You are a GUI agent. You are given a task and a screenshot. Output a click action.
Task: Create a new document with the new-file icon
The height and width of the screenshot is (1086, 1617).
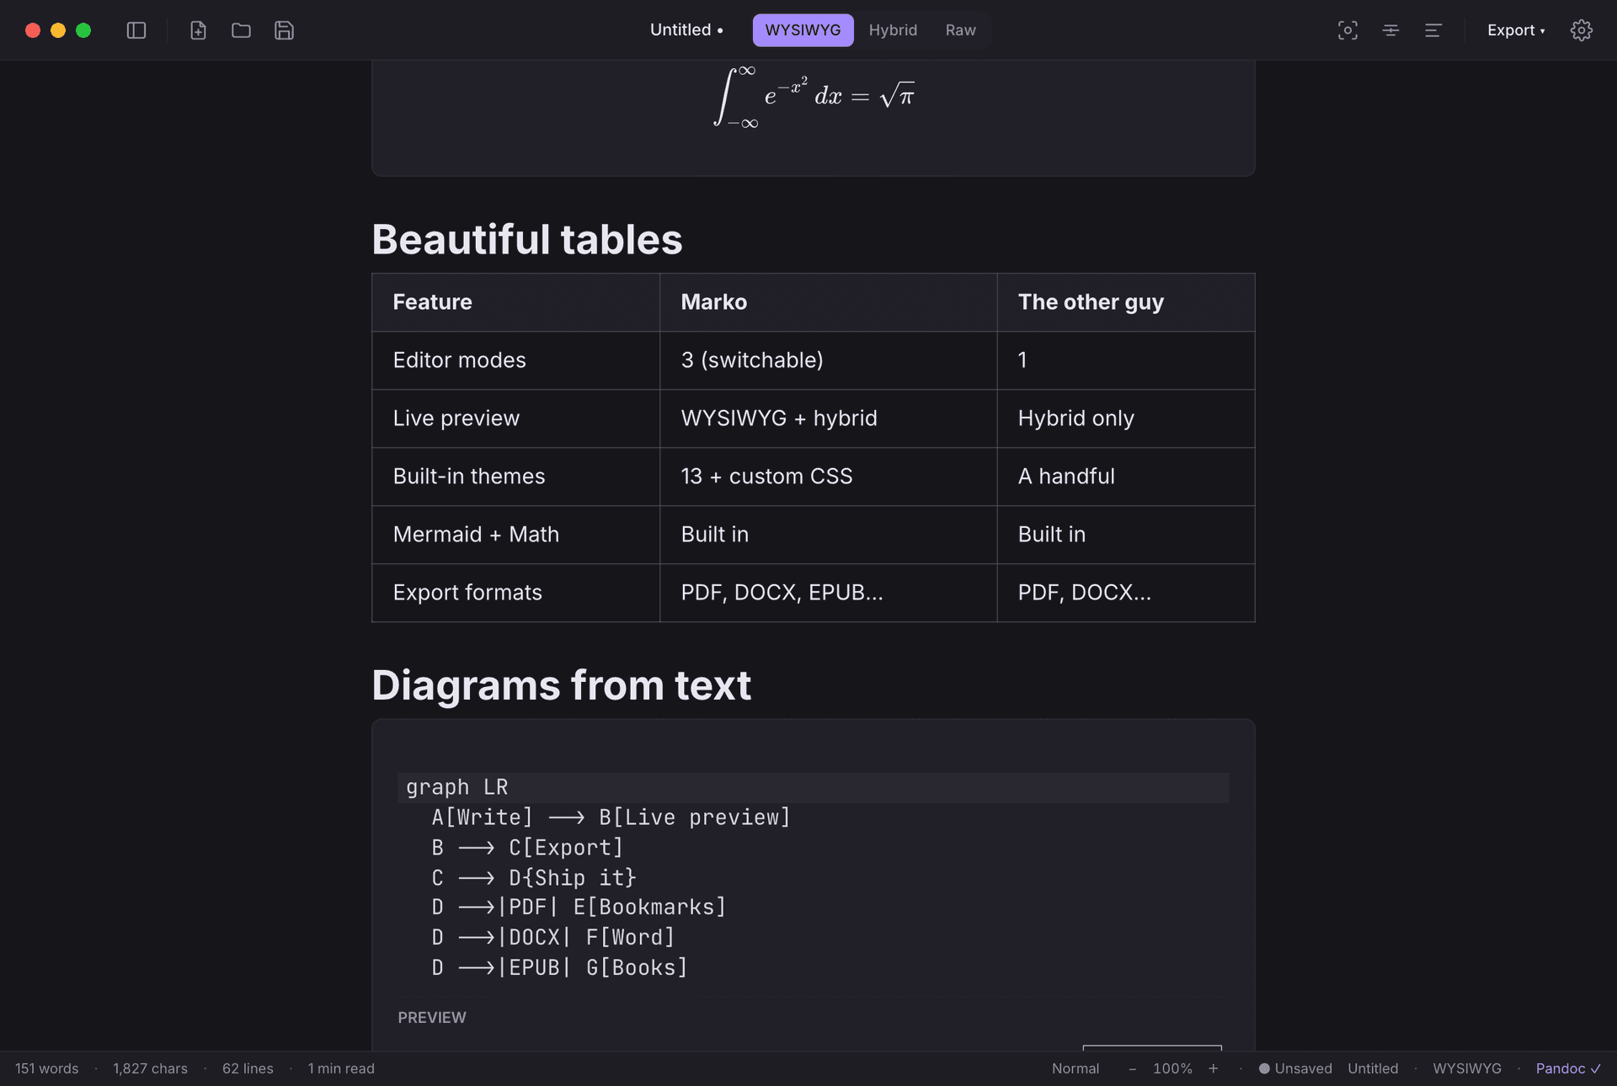198,30
